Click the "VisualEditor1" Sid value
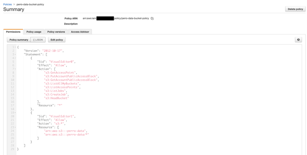The image size is (307, 155). [61, 116]
